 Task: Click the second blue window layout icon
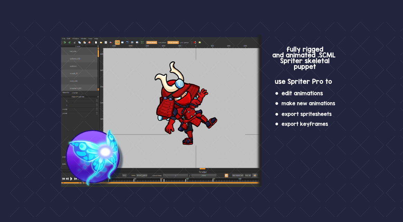tap(122, 43)
